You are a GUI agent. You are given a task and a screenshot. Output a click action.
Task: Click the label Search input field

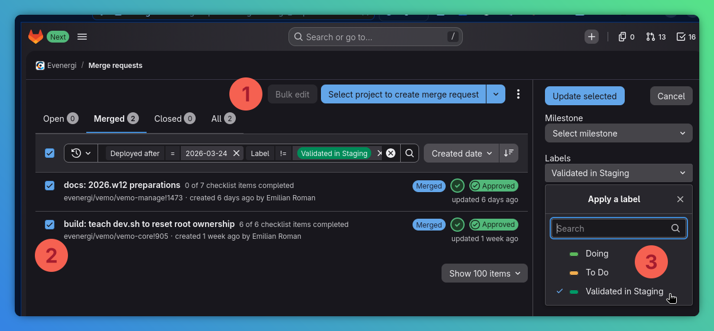coord(612,229)
